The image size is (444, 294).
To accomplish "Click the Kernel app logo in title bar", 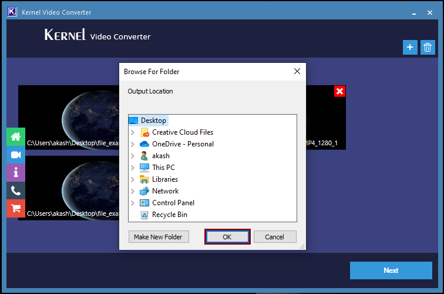I will (x=12, y=12).
